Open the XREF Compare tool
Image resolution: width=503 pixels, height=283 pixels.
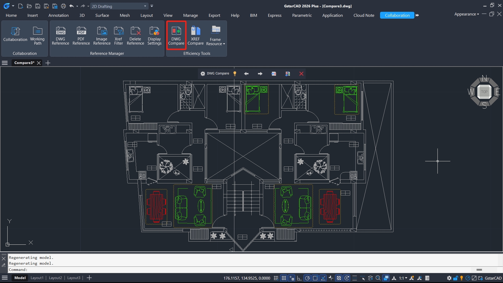coord(195,35)
